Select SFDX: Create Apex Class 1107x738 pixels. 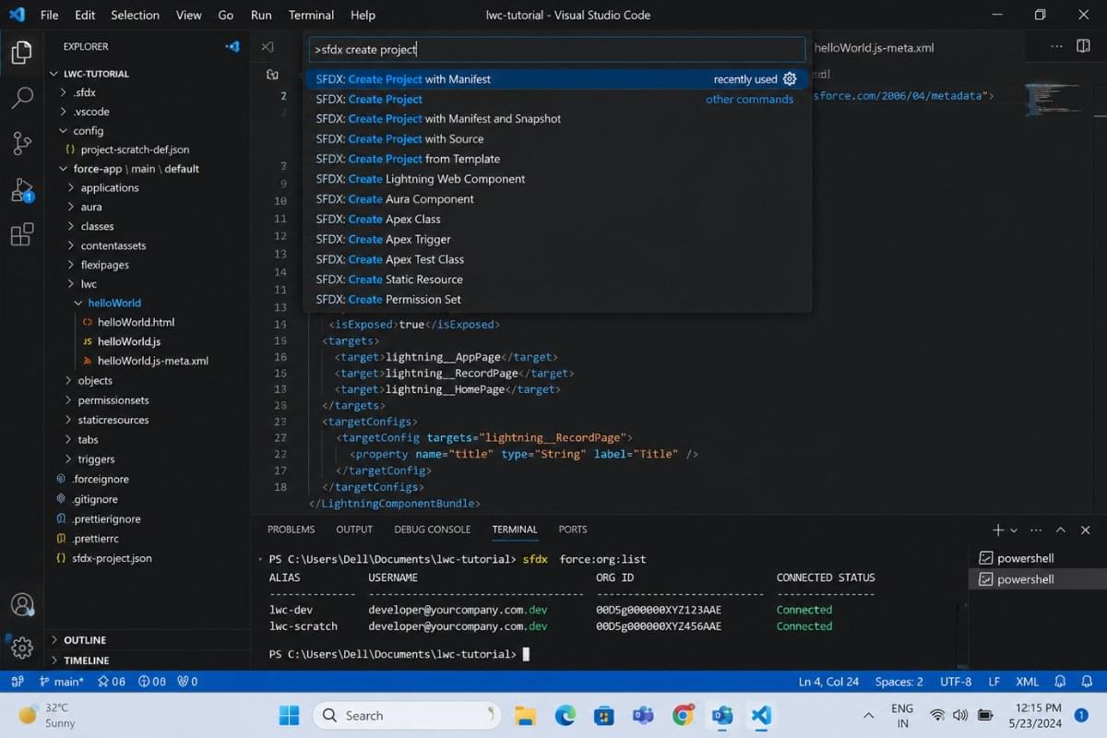[557, 220]
